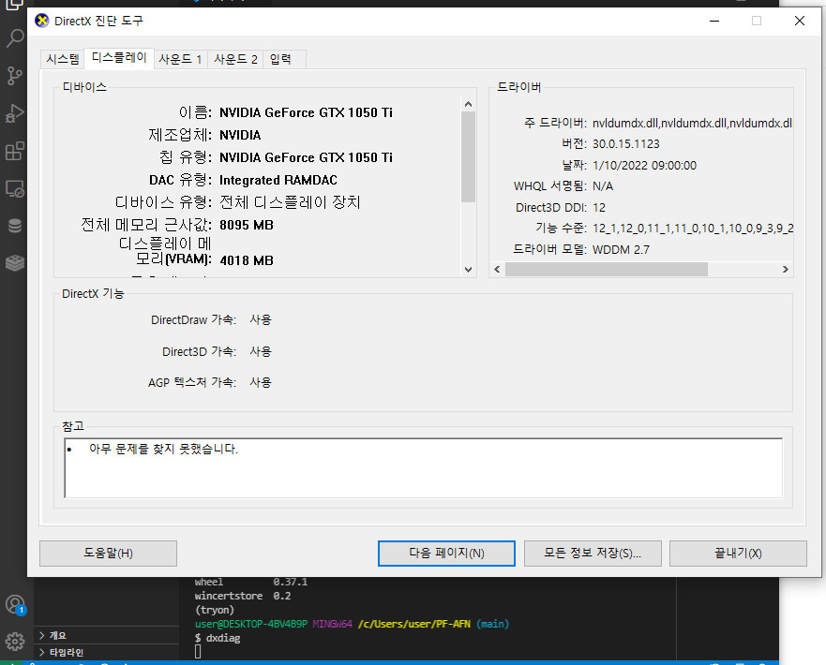Click the 주 드라이버 nvldumdx.dll value

click(x=692, y=123)
